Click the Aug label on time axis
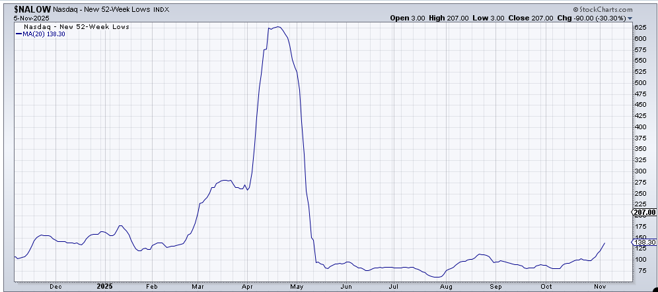This screenshot has height=292, width=658. point(446,286)
